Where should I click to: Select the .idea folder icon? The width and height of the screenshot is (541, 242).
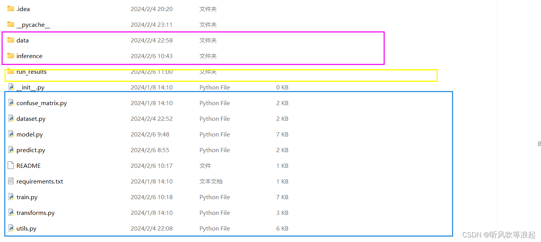pyautogui.click(x=11, y=8)
